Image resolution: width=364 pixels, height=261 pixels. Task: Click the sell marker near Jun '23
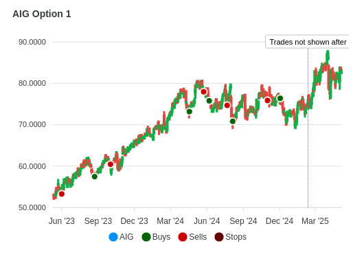click(x=62, y=194)
